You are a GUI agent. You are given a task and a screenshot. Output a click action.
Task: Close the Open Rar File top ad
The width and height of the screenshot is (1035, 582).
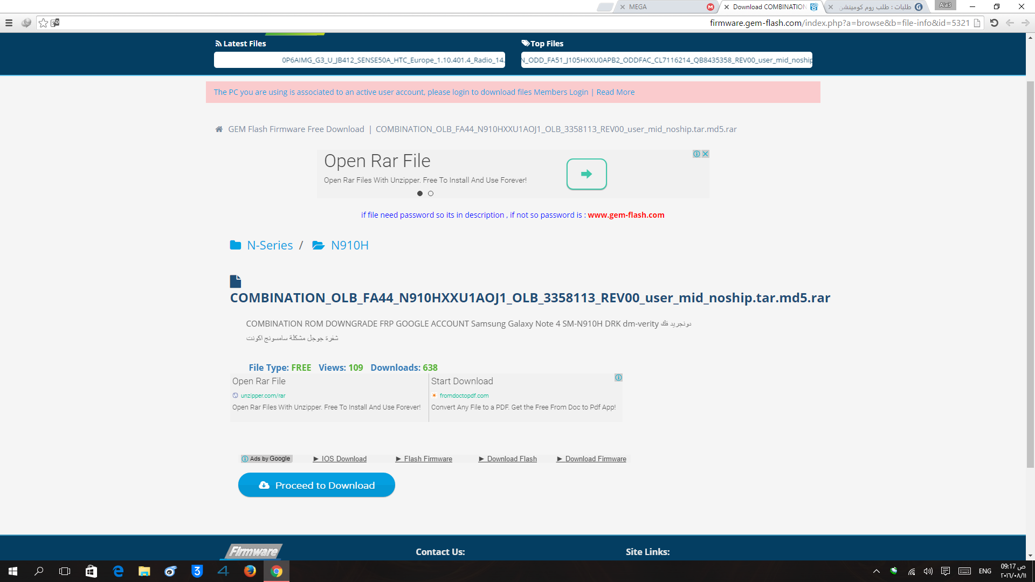(705, 154)
